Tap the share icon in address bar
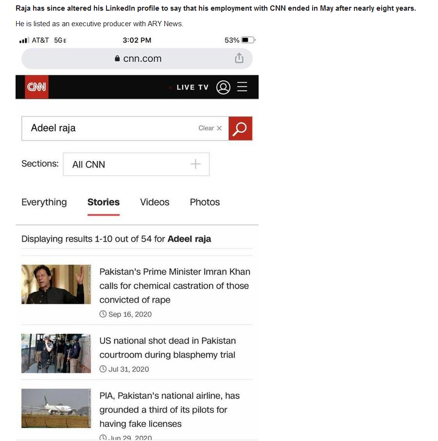 point(239,58)
